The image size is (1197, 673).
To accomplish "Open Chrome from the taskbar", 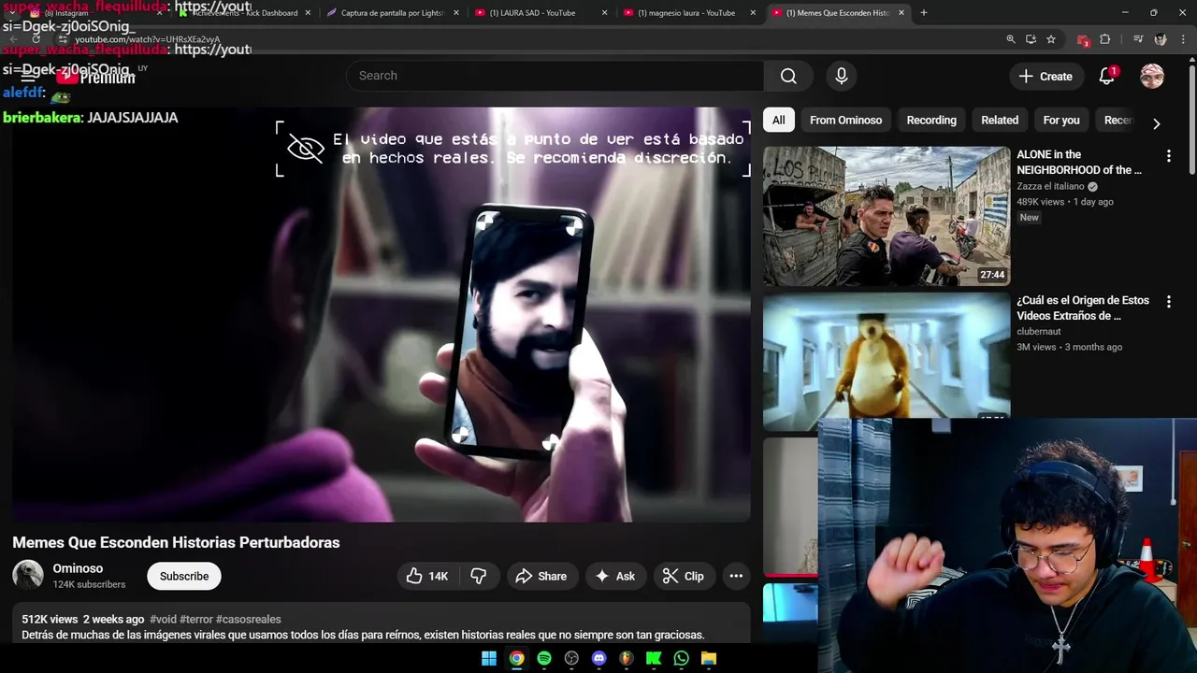I will pos(516,658).
